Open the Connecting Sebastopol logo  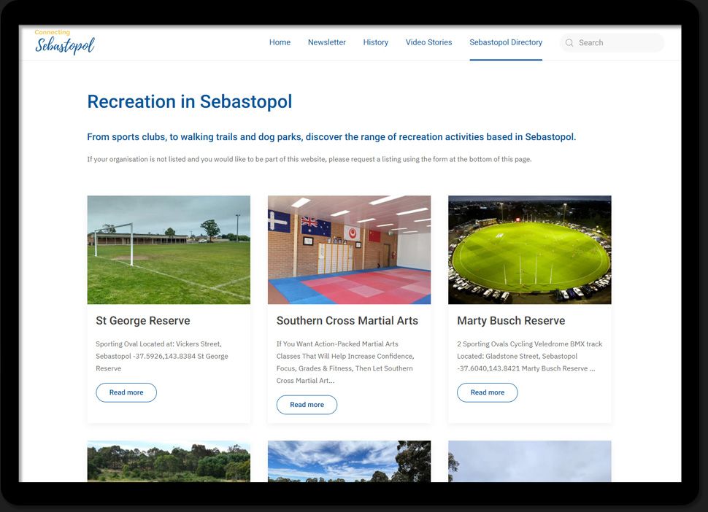(64, 42)
